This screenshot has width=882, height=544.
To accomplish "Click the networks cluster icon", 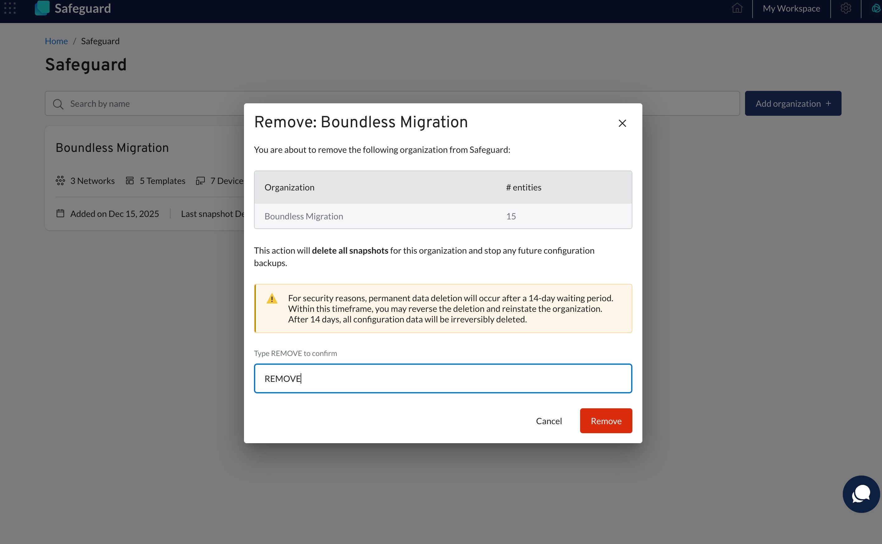I will [60, 181].
